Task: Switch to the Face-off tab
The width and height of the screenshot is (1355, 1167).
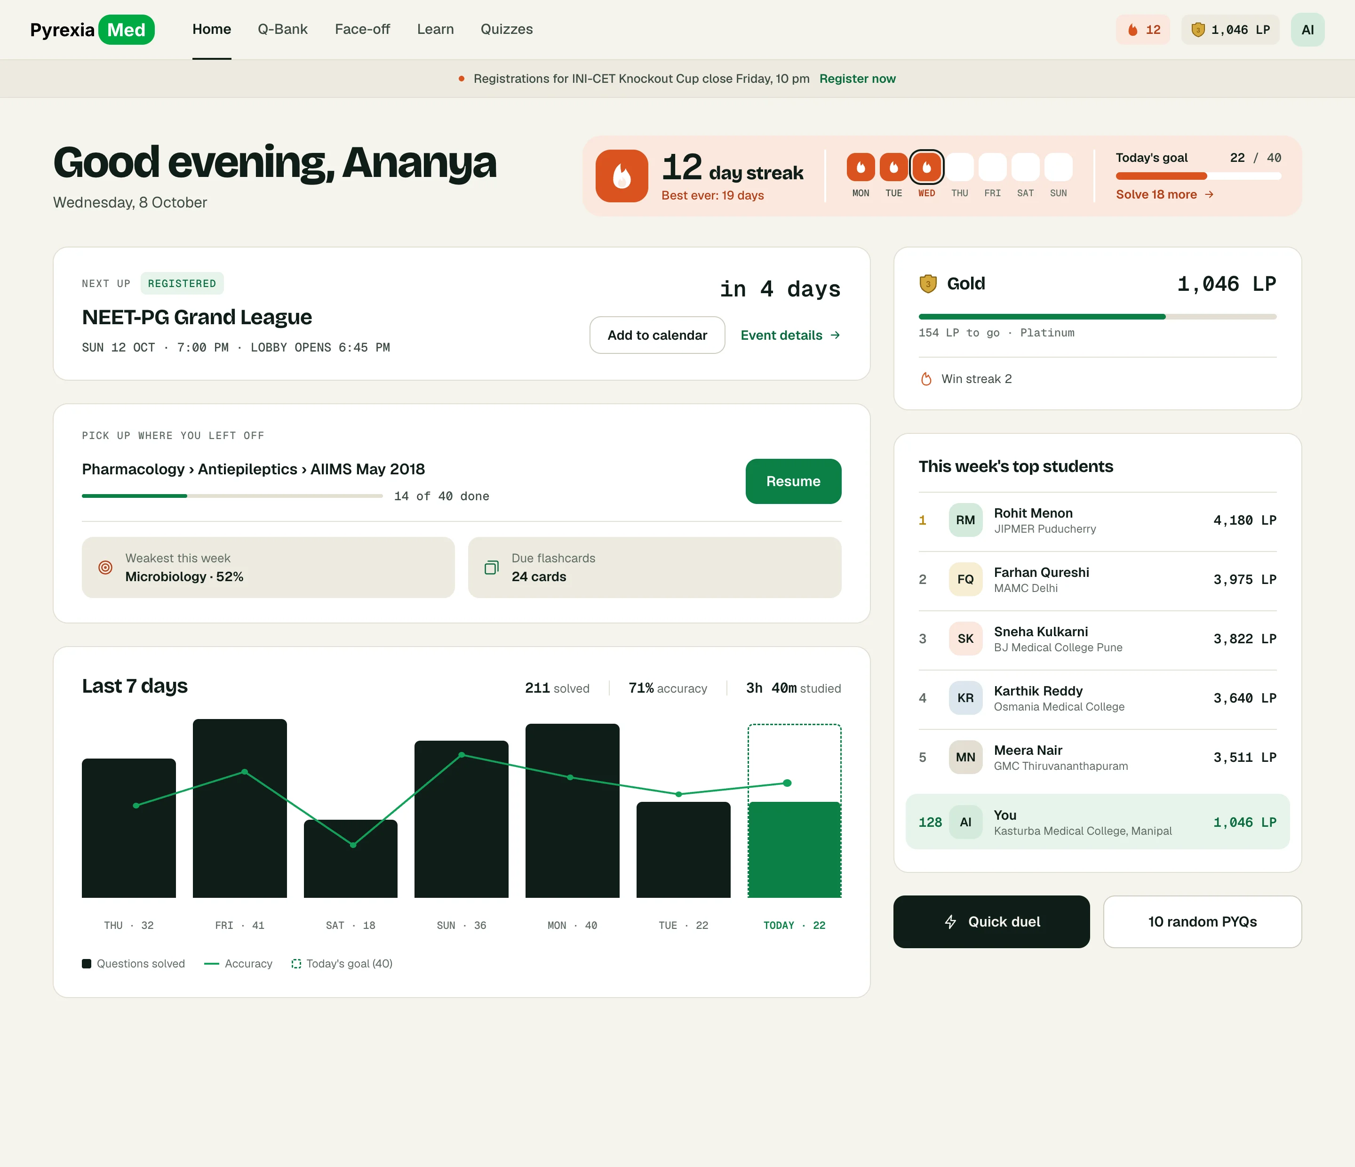Action: coord(362,30)
